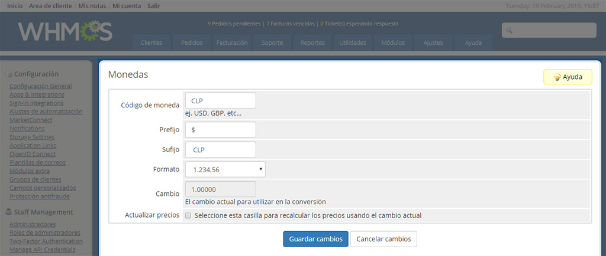The height and width of the screenshot is (256, 606).
Task: Open Two-Factor Authentication link
Action: coord(46,241)
